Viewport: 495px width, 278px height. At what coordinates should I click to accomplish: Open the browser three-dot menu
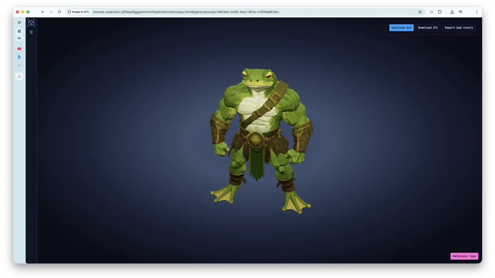pos(477,12)
